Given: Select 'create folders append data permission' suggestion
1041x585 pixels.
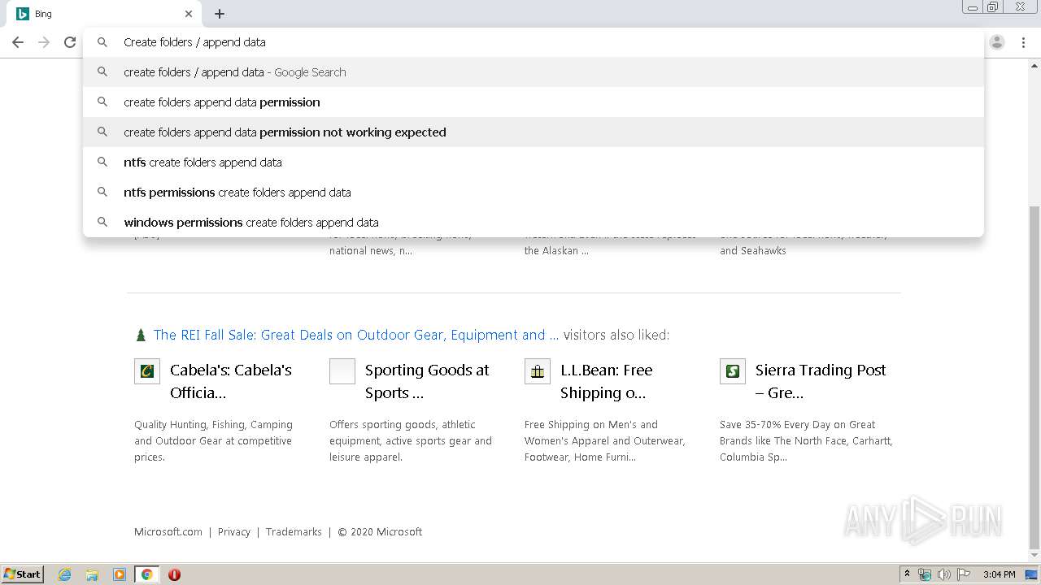Looking at the screenshot, I should tap(221, 102).
